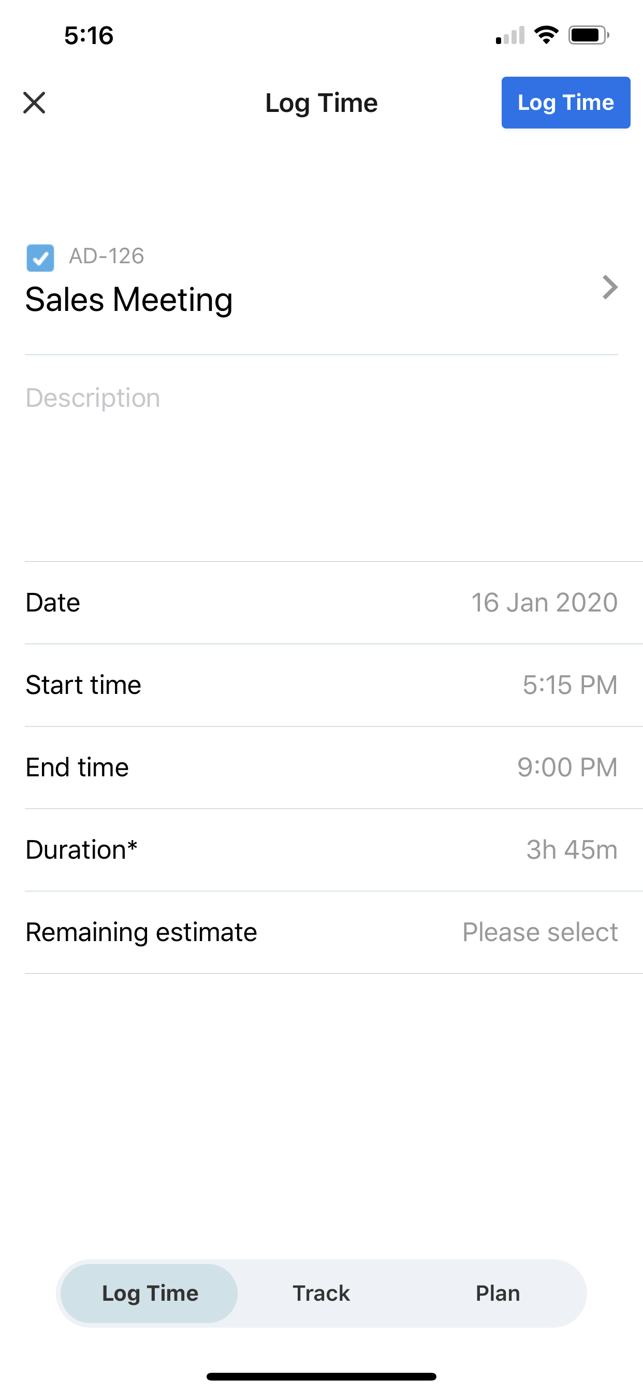
Task: Edit the Duration value 3h 45m
Action: [x=572, y=850]
